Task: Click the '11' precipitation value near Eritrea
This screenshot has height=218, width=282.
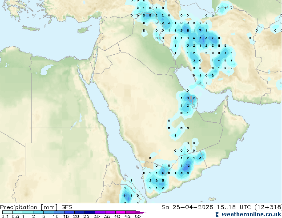Action: tap(125, 195)
